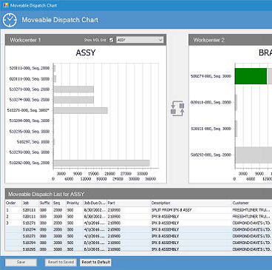Click Reset to Default button
Image resolution: width=272 pixels, height=270 pixels.
pyautogui.click(x=96, y=262)
